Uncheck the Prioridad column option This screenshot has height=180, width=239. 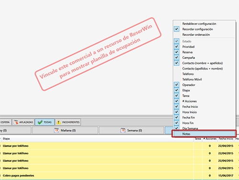[x=176, y=46]
